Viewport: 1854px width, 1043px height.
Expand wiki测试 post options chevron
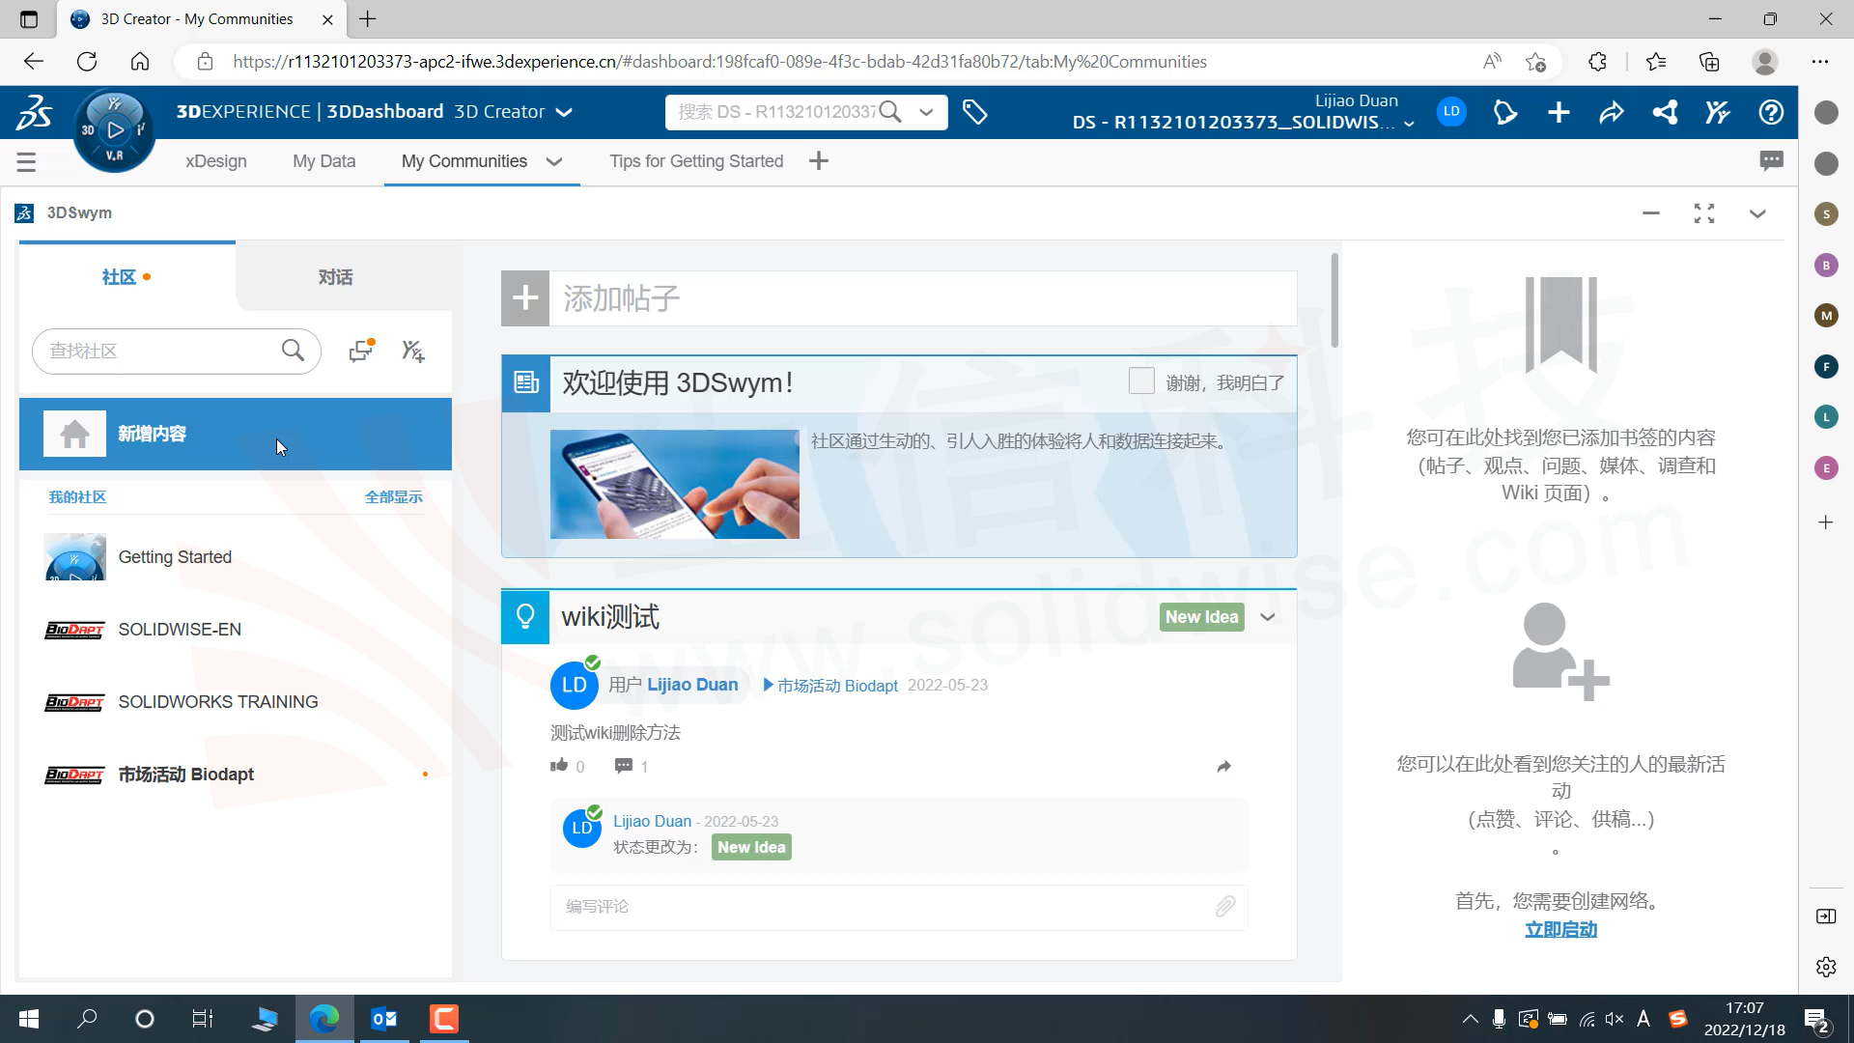(x=1268, y=617)
